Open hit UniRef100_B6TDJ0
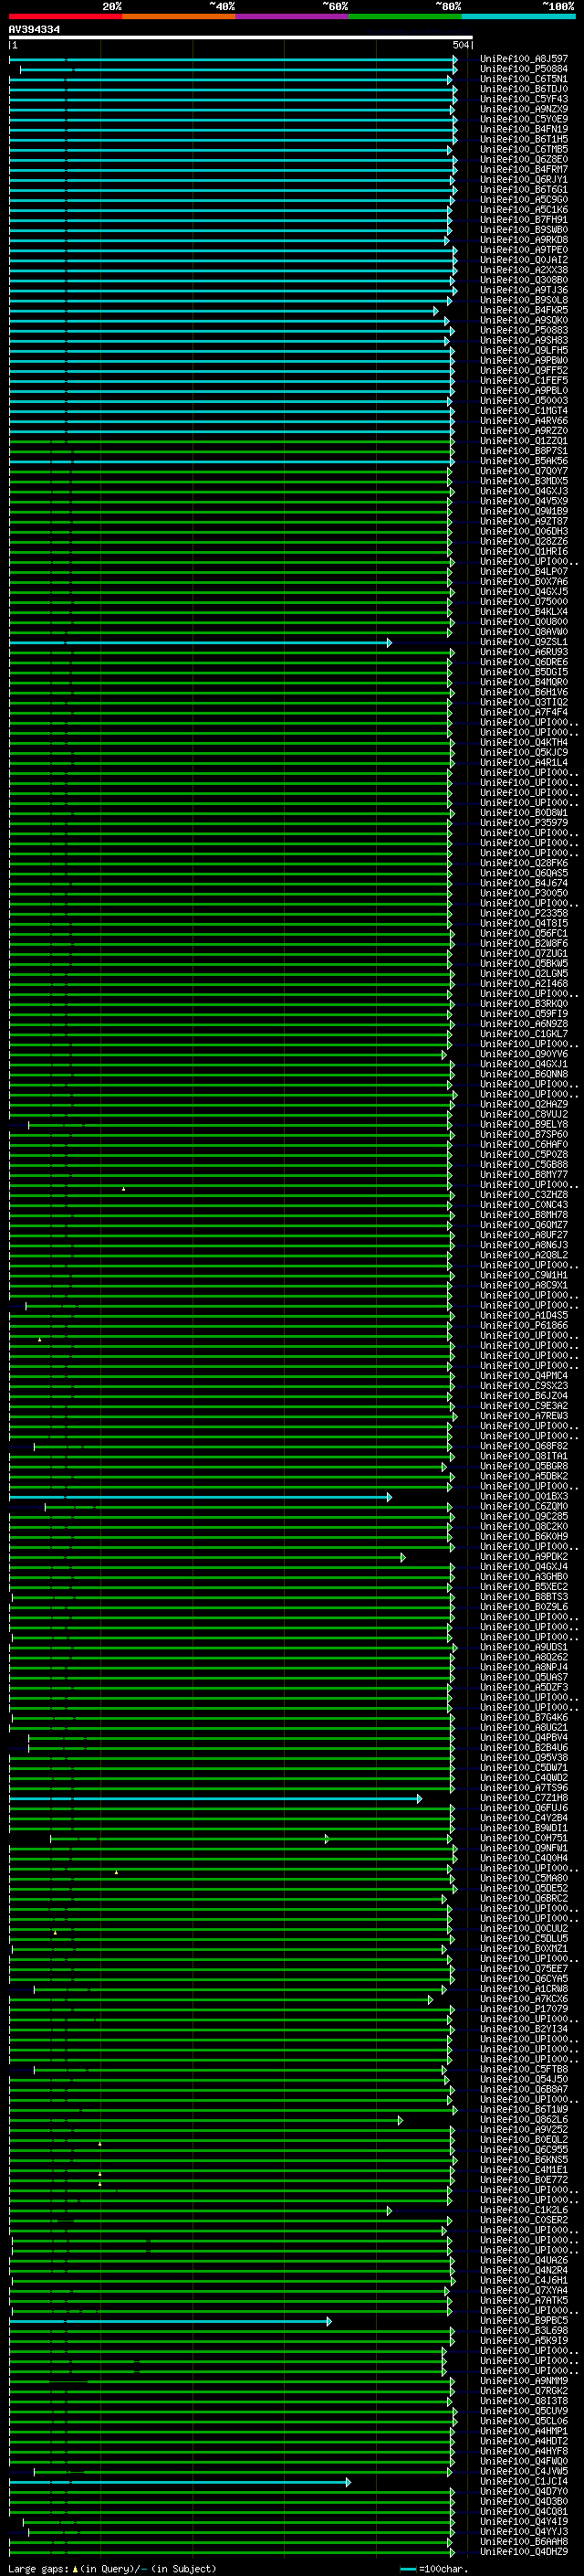584x2576 pixels. [524, 89]
